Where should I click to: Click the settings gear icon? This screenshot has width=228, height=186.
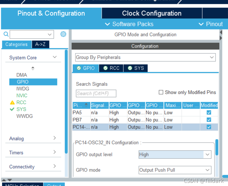pyautogui.click(x=63, y=34)
